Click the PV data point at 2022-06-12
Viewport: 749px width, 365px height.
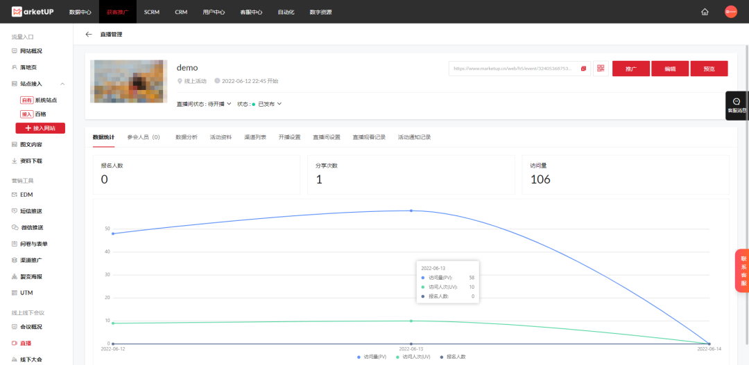(x=113, y=233)
